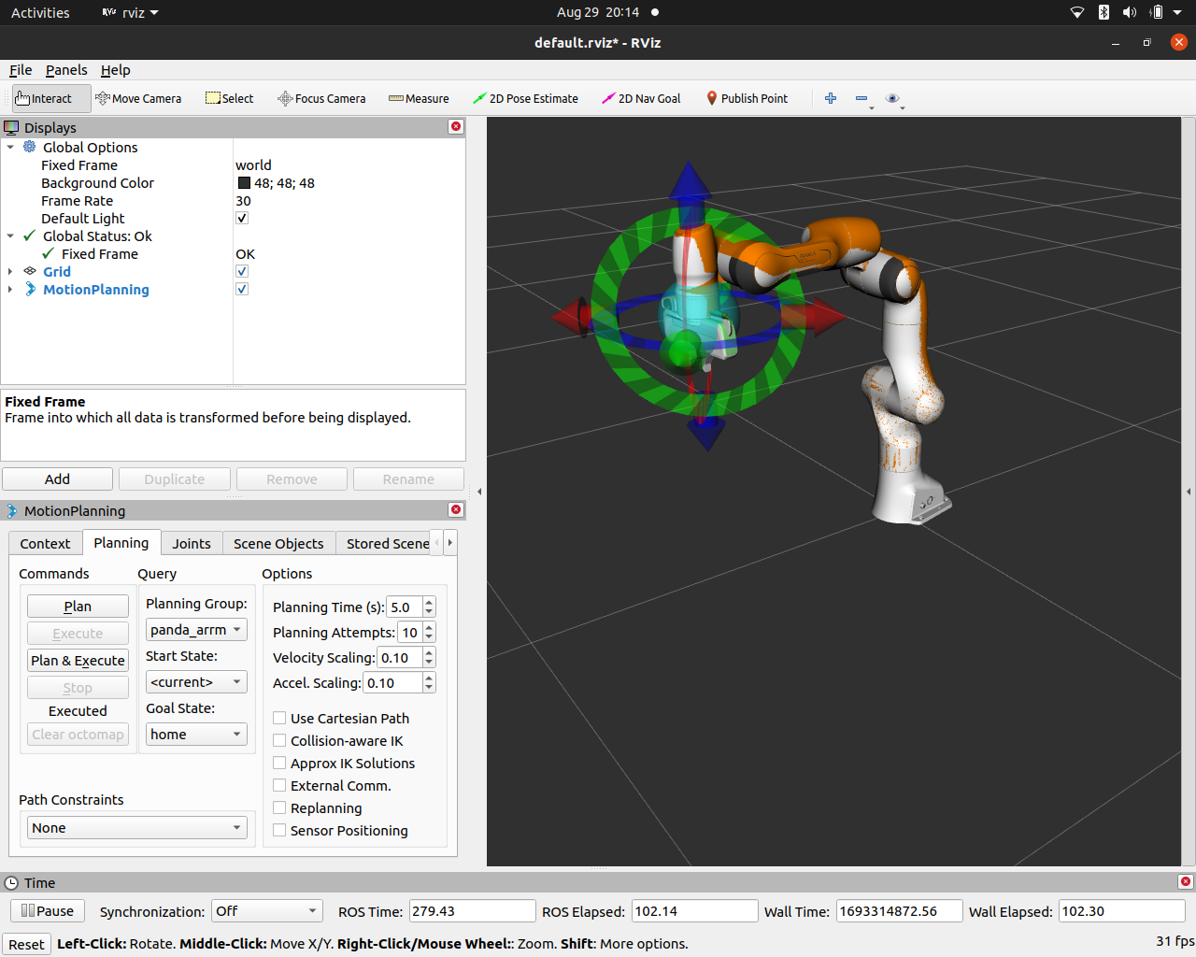Click the Plan button

(x=78, y=607)
